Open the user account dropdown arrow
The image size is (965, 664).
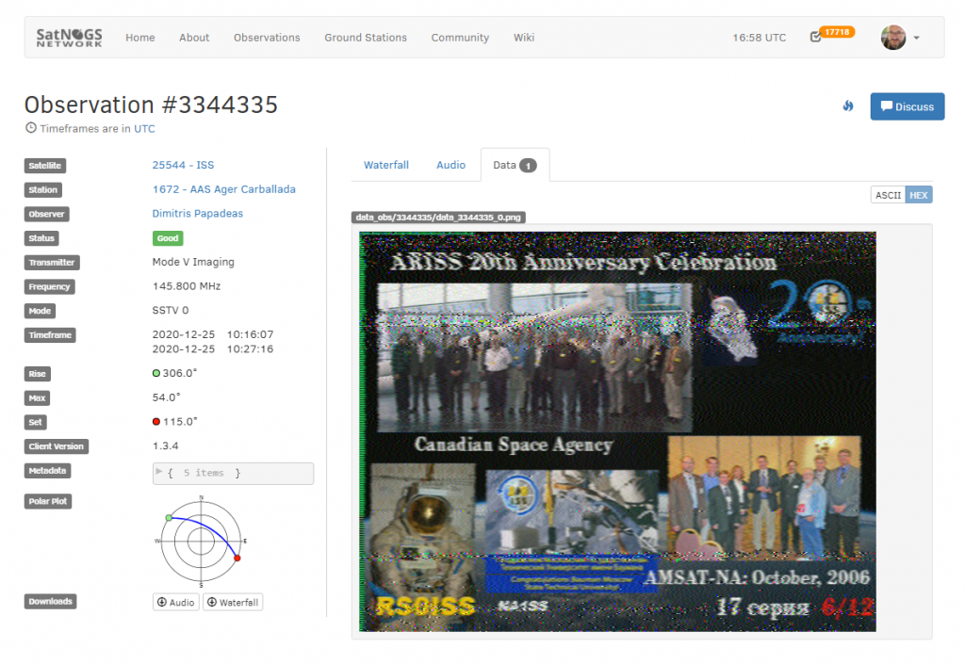click(x=917, y=39)
